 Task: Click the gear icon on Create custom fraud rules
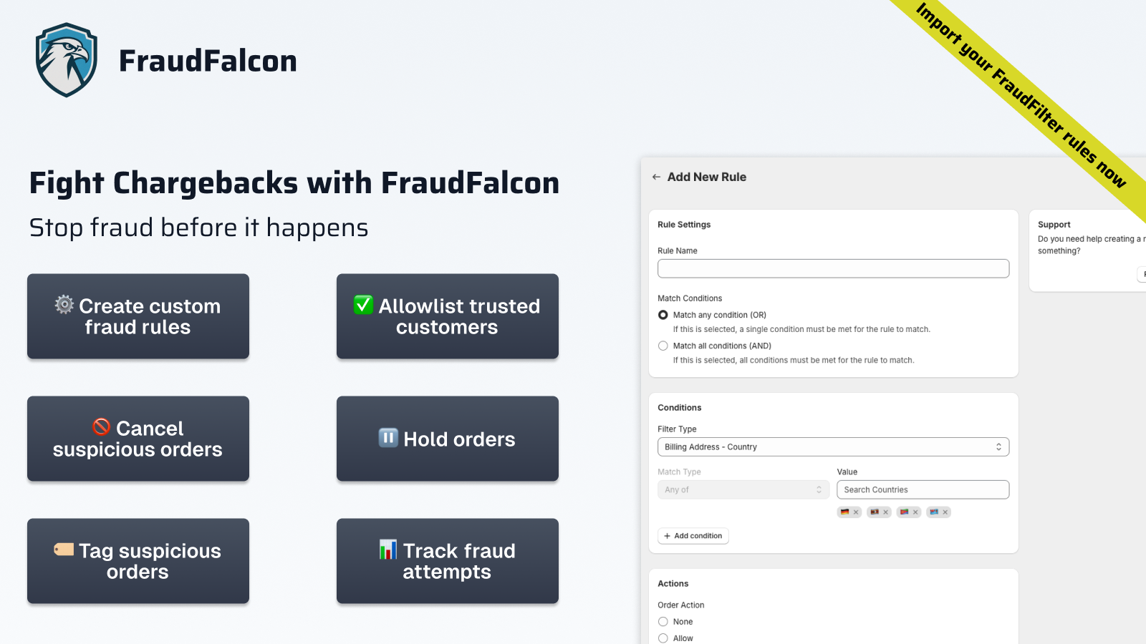click(x=64, y=305)
